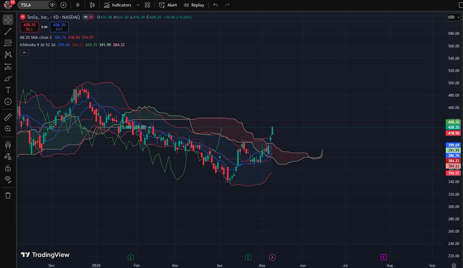The height and width of the screenshot is (268, 463).
Task: Click the 500.00 price axis tick
Action: [x=453, y=83]
